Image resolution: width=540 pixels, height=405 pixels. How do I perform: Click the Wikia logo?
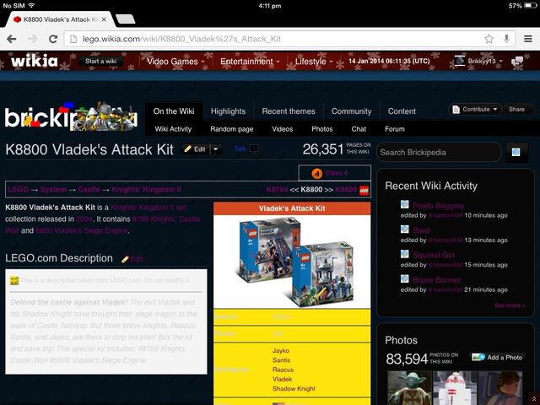[x=34, y=61]
